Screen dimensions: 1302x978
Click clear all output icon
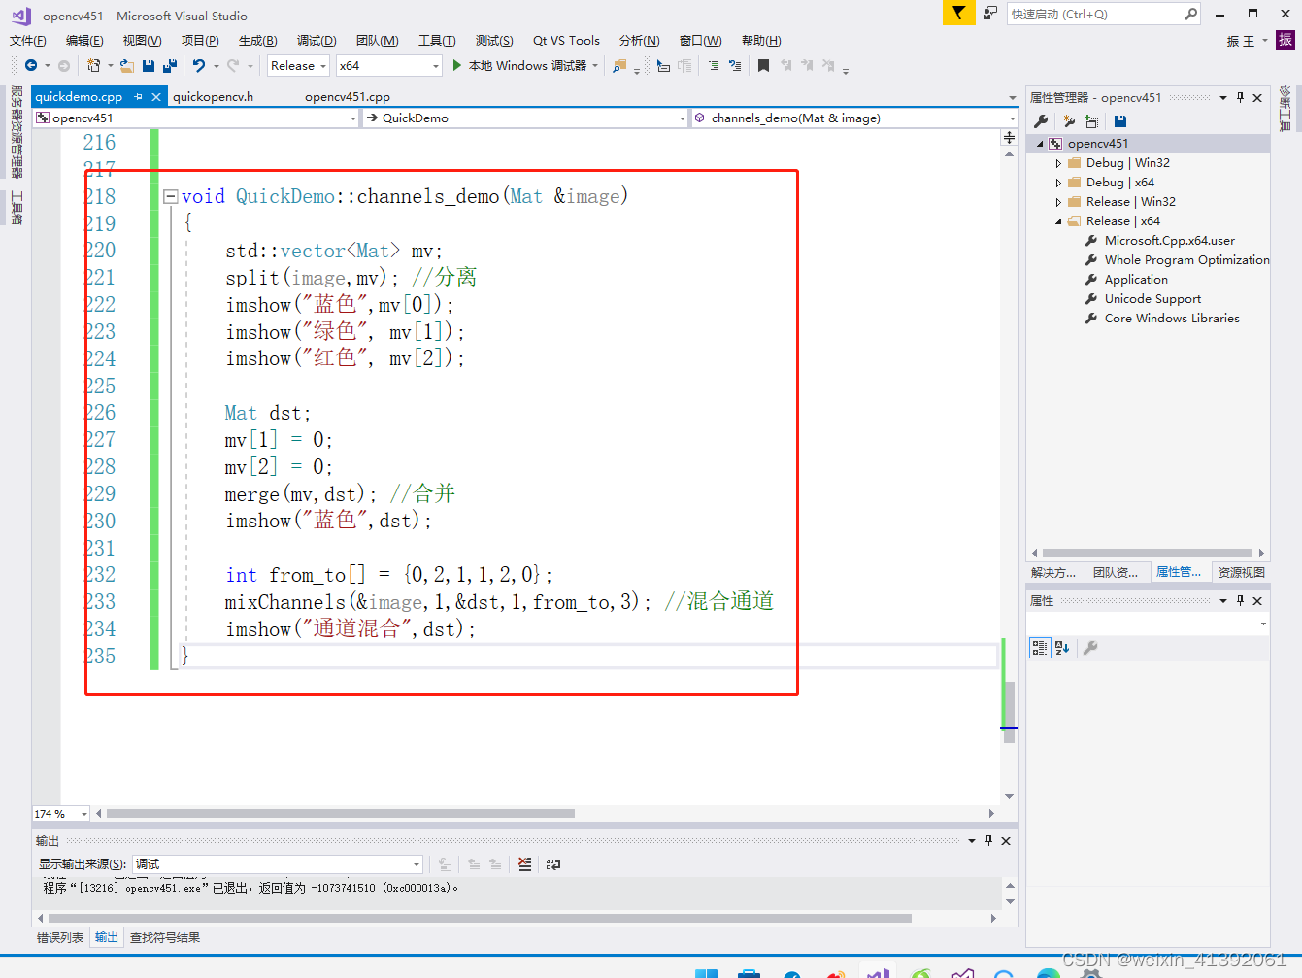coord(525,863)
